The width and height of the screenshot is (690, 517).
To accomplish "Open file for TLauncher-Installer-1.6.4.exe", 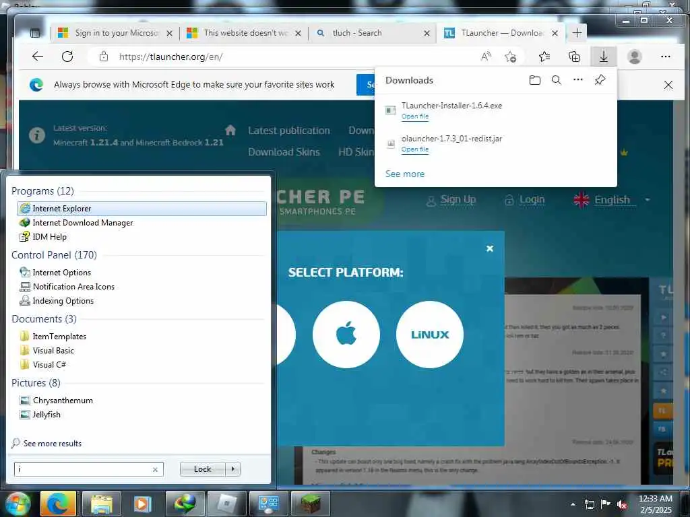I will click(x=415, y=116).
